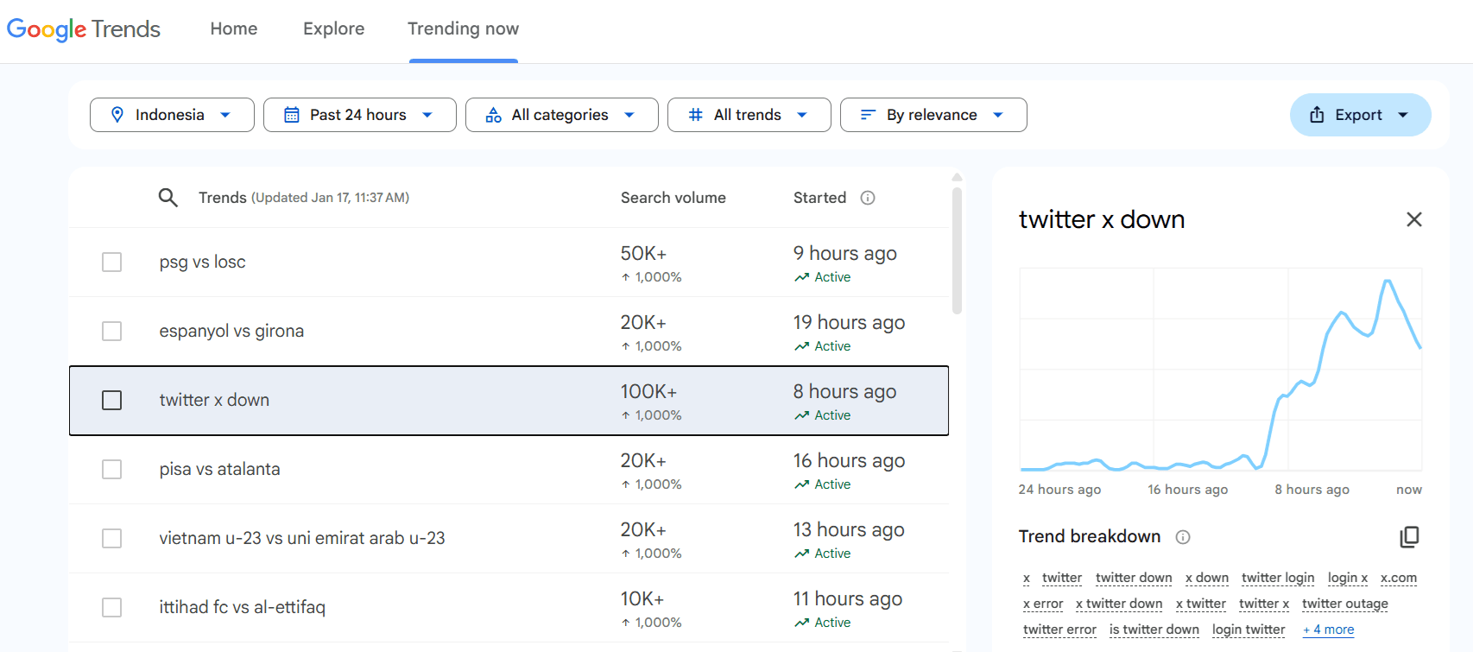Click the Google Trends logo
1473x658 pixels.
(x=84, y=29)
